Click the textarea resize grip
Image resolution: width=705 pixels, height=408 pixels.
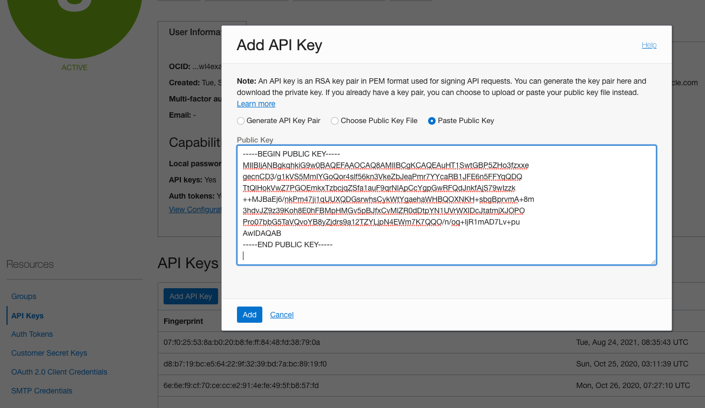click(654, 261)
